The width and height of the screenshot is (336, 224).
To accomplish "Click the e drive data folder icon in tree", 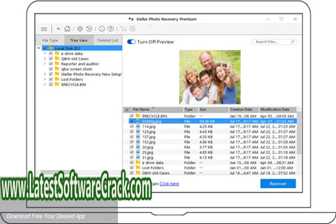I will [x=57, y=53].
